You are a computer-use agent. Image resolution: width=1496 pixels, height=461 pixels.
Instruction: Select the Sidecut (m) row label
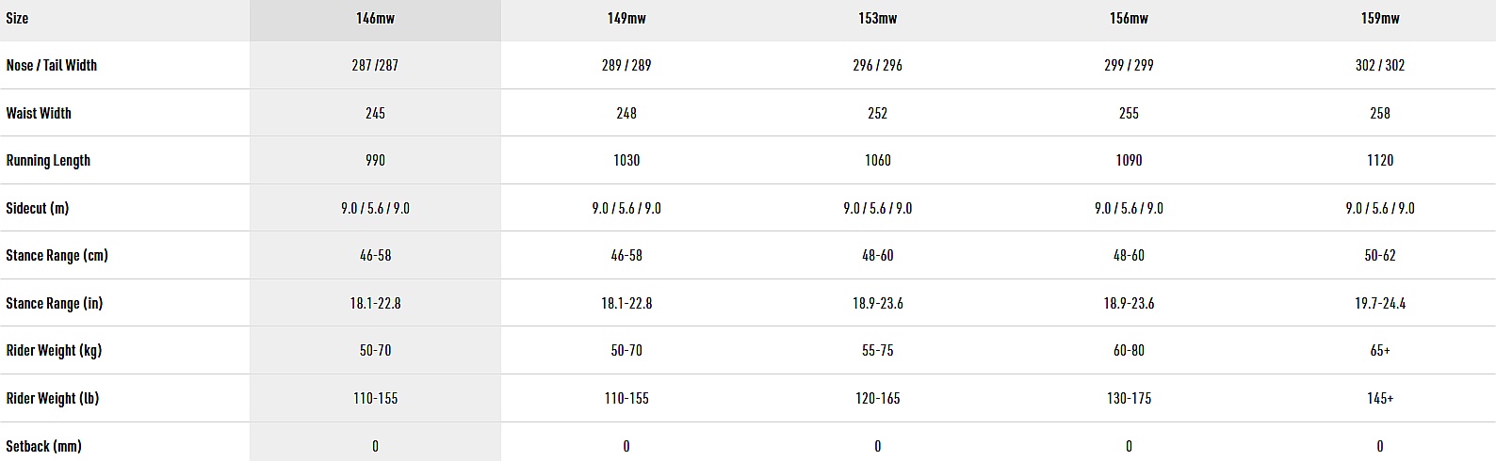coord(38,208)
